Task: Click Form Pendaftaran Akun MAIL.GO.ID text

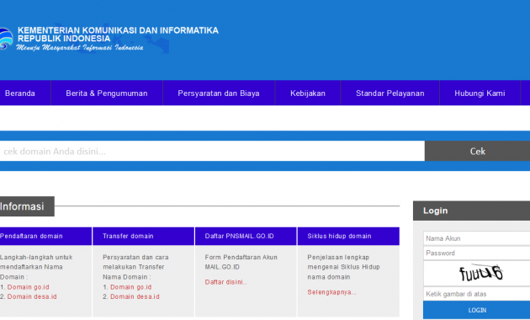Action: (x=241, y=262)
